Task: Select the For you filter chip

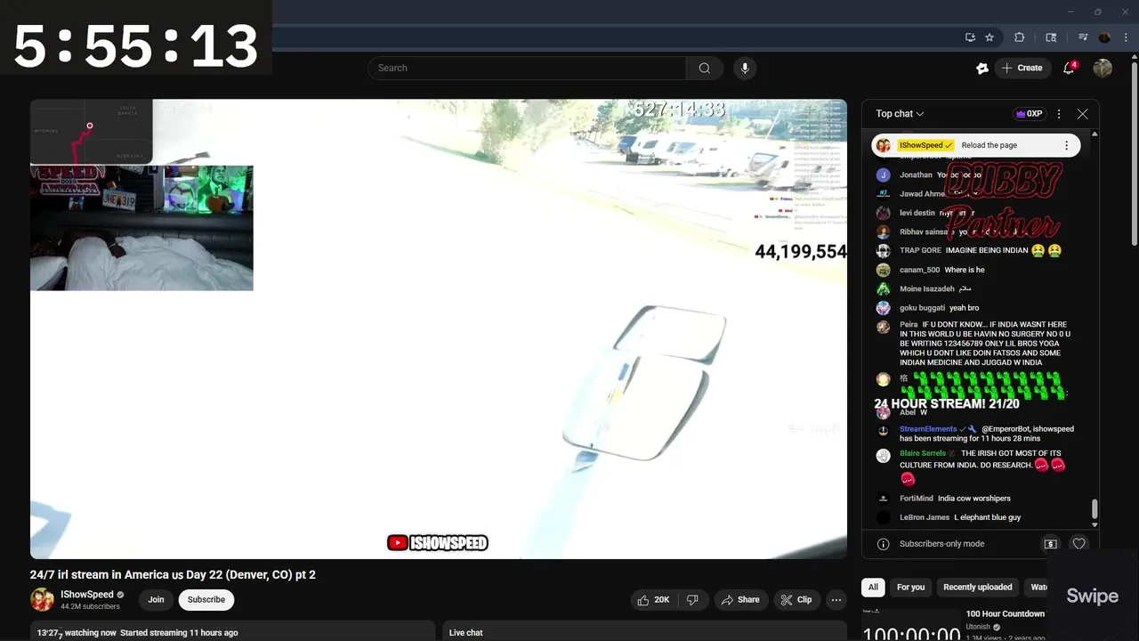Action: coord(910,588)
